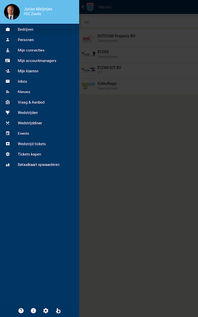
Task: Go back using the back arrow
Action: click(83, 7)
